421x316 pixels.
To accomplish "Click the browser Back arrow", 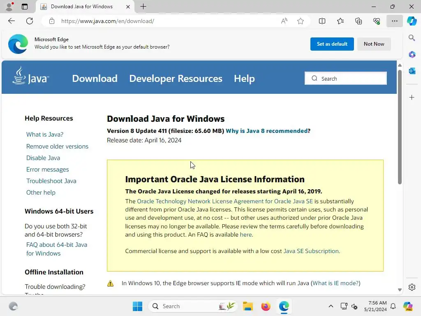I will (11, 21).
